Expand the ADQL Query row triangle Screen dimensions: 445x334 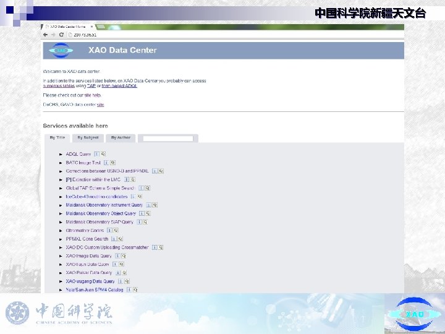(x=61, y=154)
